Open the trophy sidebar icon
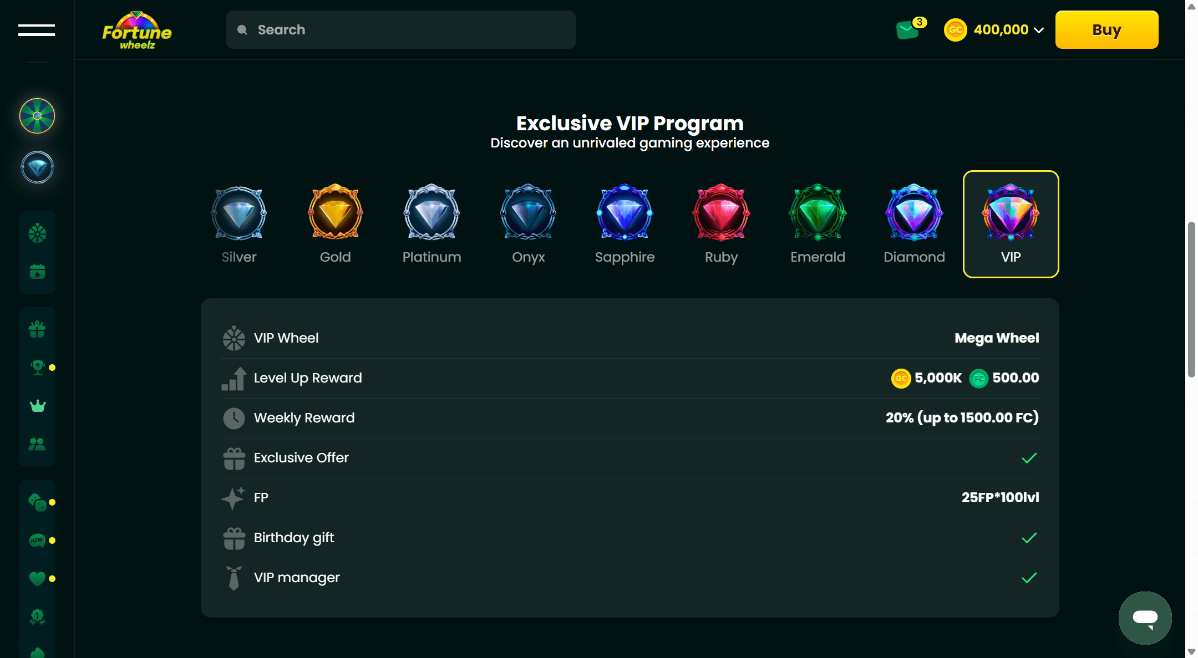The height and width of the screenshot is (658, 1198). [37, 368]
